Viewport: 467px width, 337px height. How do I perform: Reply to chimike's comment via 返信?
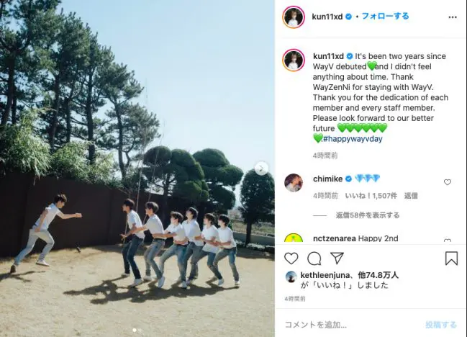411,196
